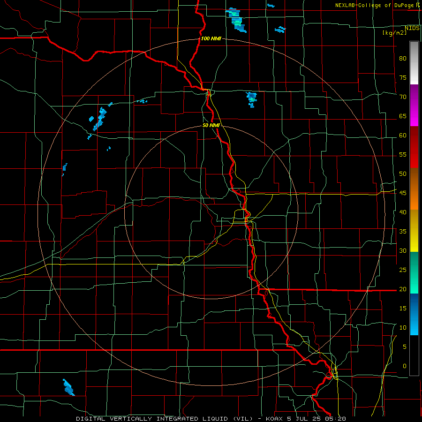
Task: Click the elongated blue echo streak in the northwest
Action: [x=99, y=119]
